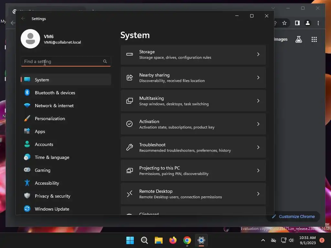Select System in the sidebar
The height and width of the screenshot is (248, 331).
tap(66, 80)
